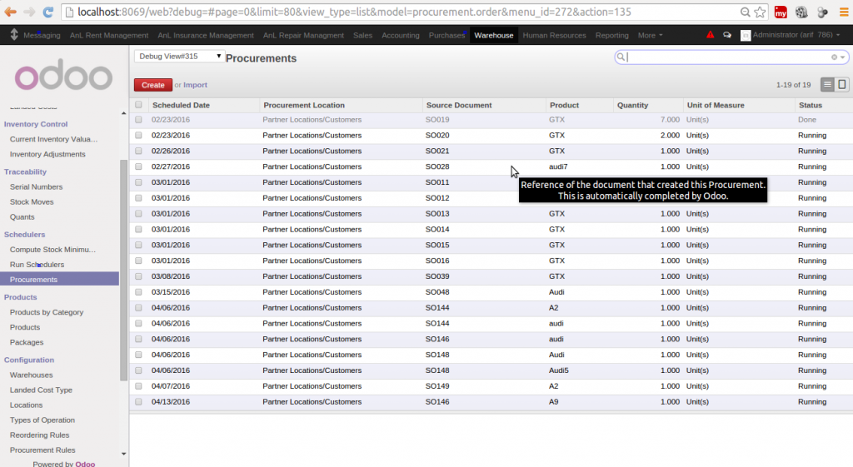Click the red Create button
The image size is (853, 467).
pos(152,85)
